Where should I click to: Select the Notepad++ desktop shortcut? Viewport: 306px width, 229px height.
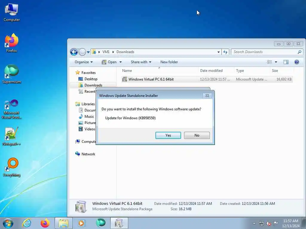[12, 136]
